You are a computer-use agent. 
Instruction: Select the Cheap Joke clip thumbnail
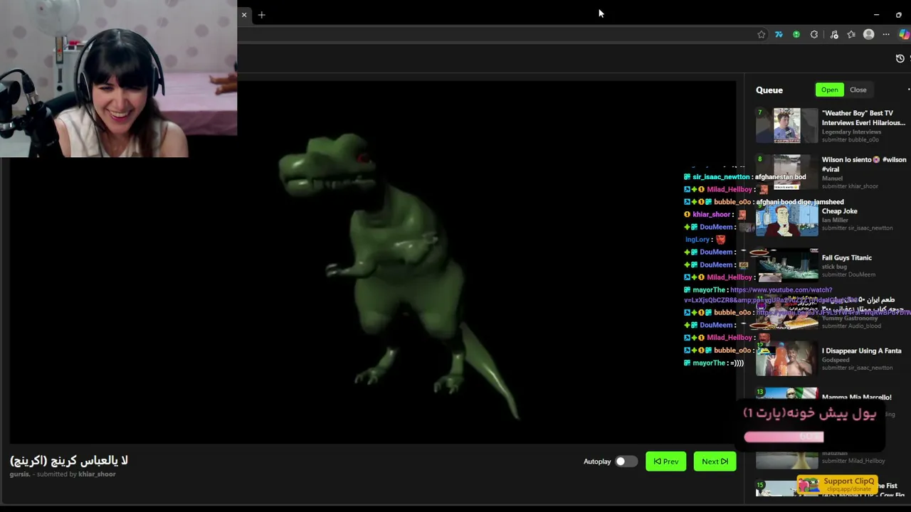787,220
